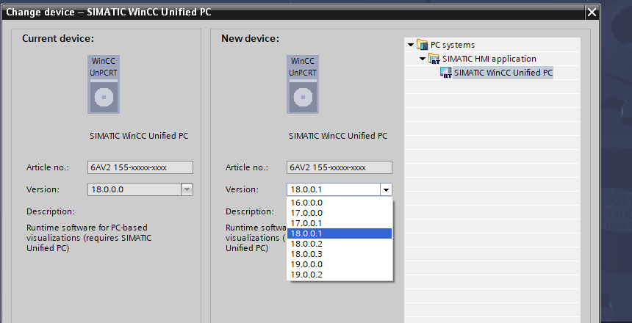Select version 19.0.0.2 entry
This screenshot has height=323, width=632.
click(340, 275)
